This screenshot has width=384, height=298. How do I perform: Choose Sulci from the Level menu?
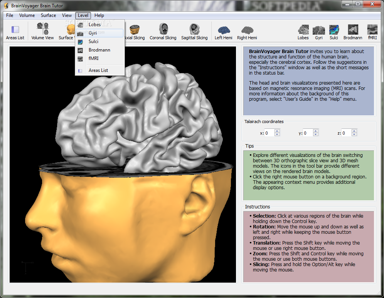point(100,42)
